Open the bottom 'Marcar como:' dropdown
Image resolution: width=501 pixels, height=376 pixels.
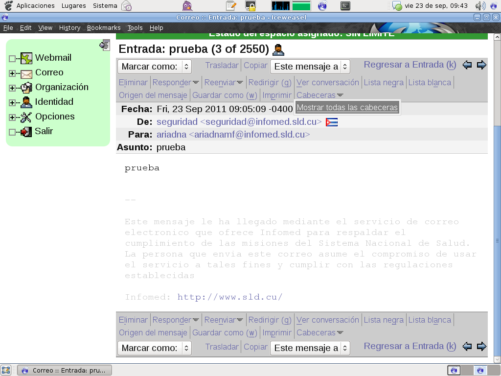[x=155, y=348]
